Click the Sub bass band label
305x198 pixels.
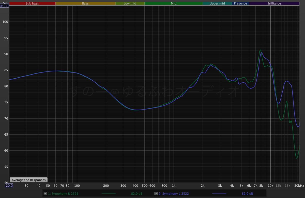[32, 4]
